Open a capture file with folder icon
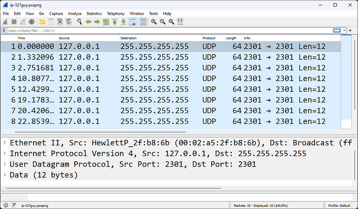 click(42, 22)
